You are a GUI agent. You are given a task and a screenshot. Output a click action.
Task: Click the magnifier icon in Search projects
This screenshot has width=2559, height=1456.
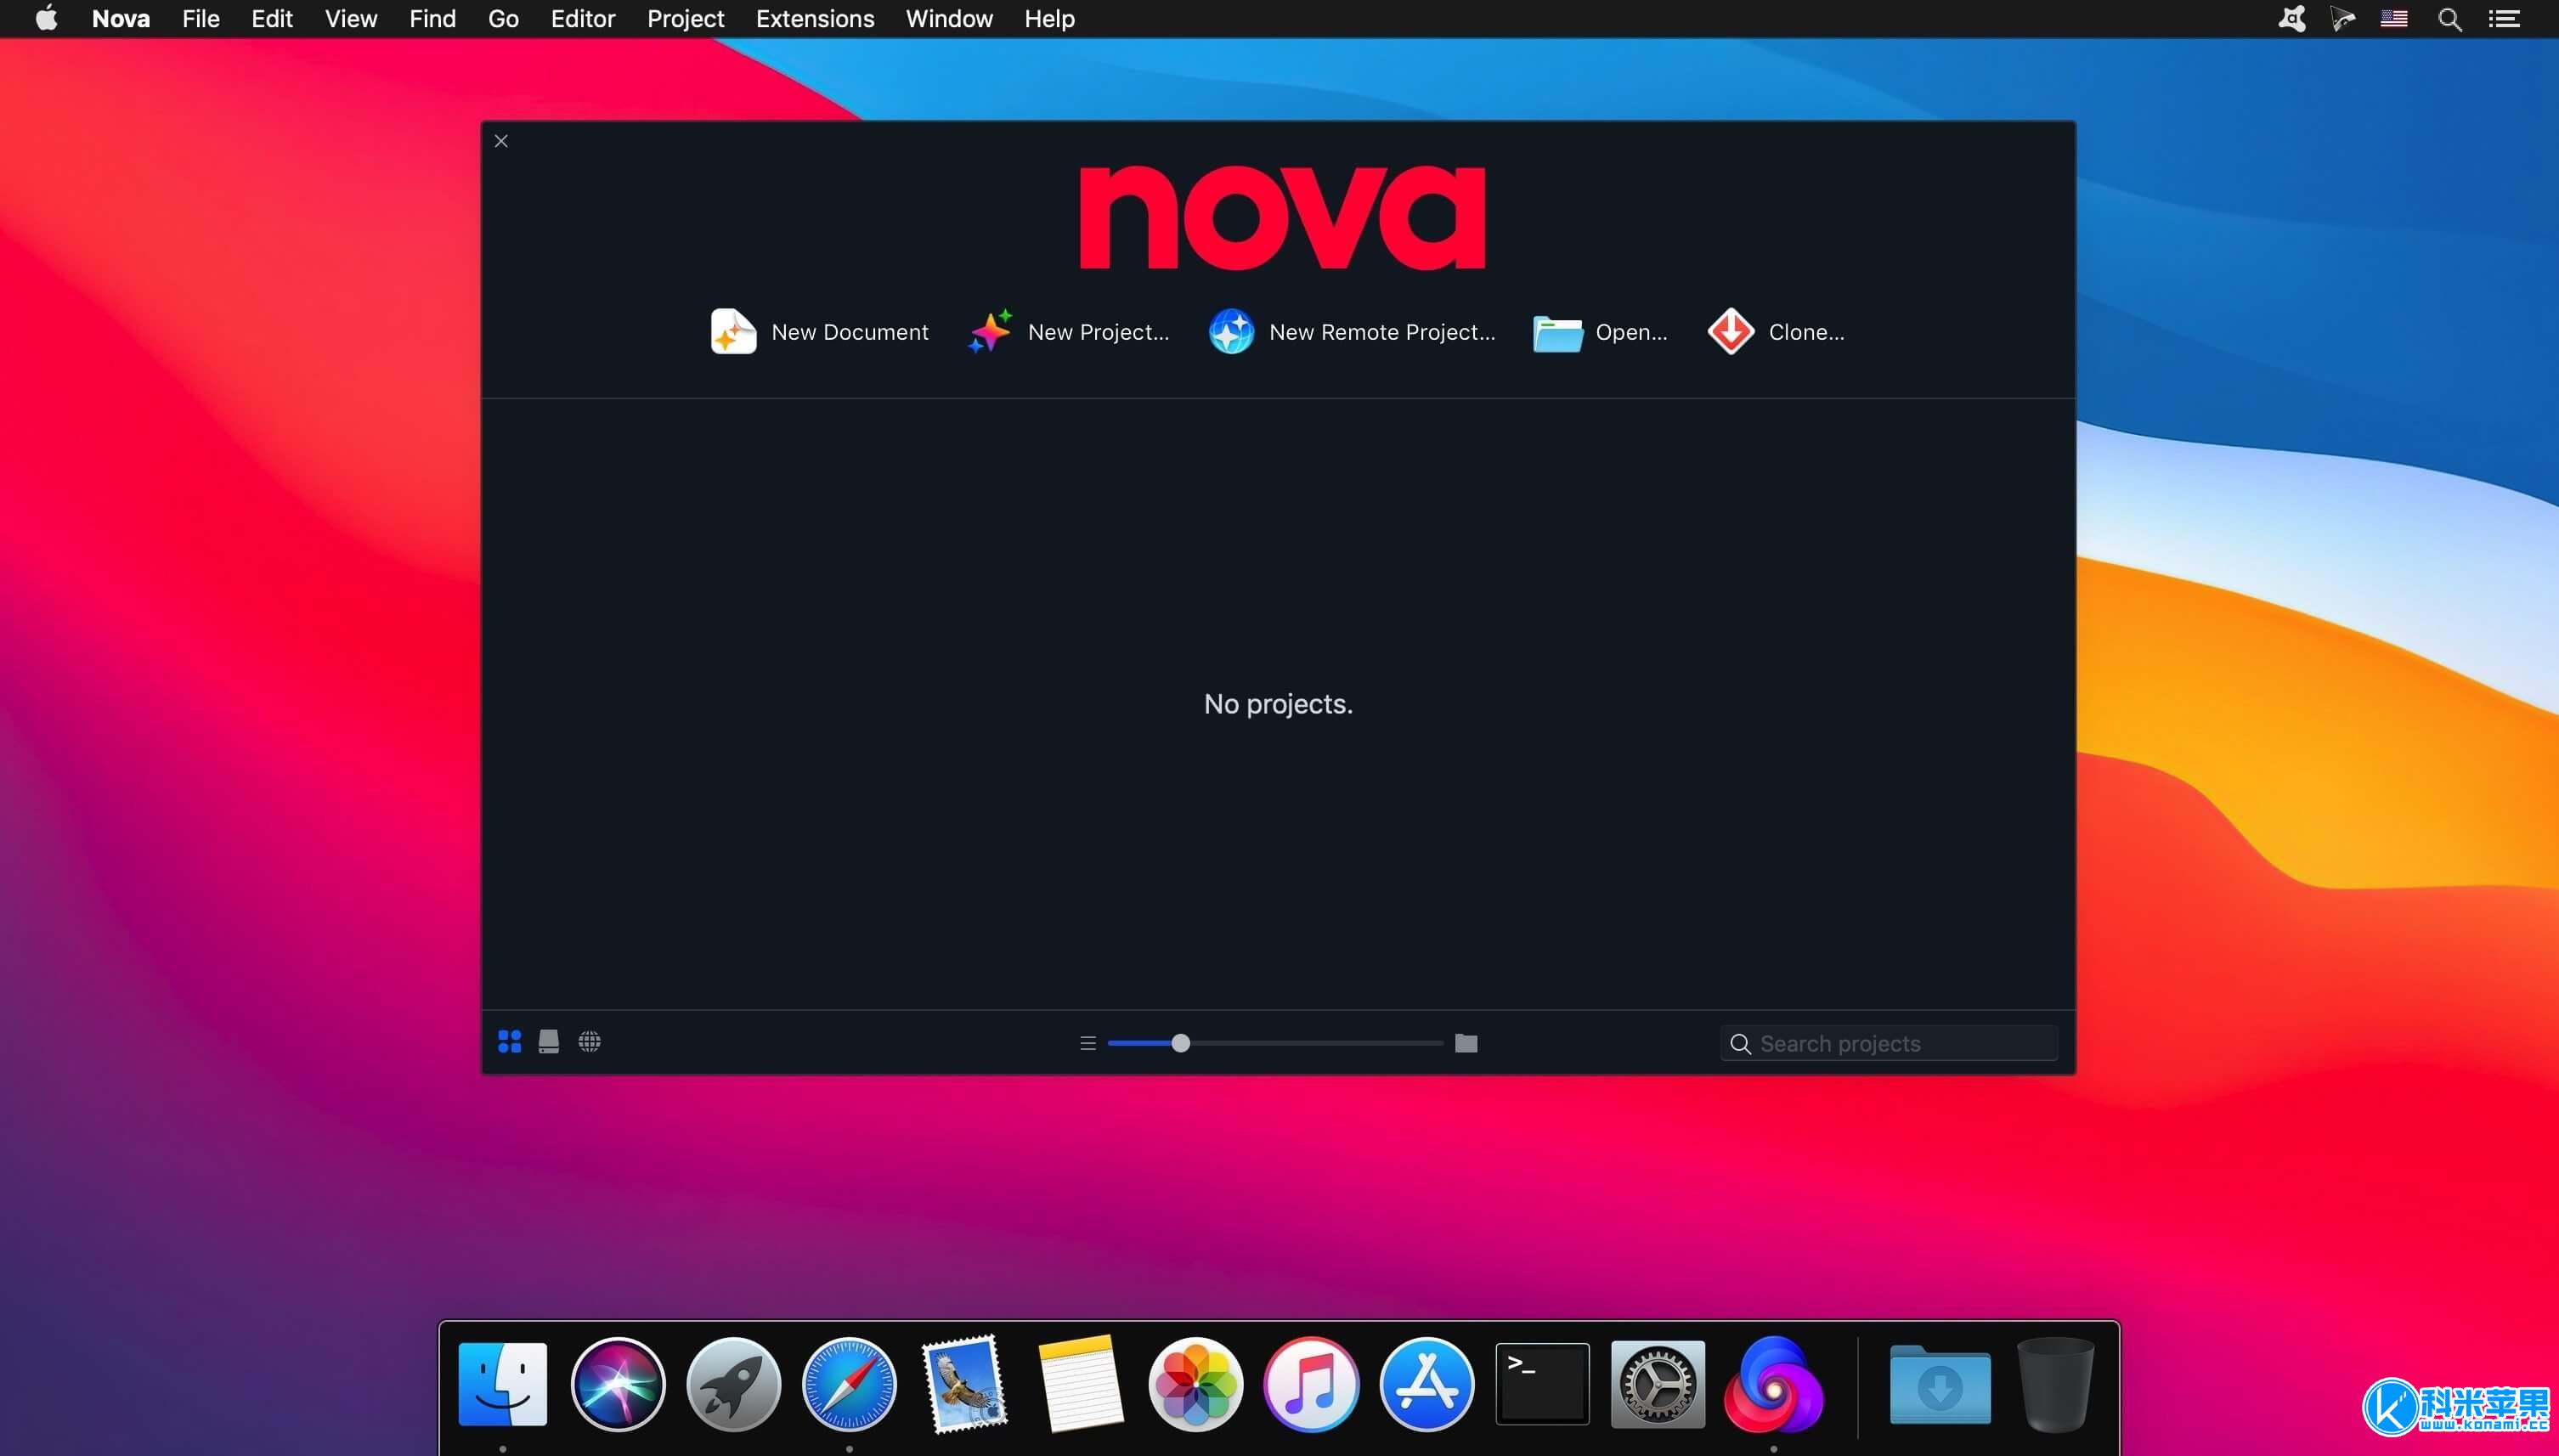[1739, 1043]
